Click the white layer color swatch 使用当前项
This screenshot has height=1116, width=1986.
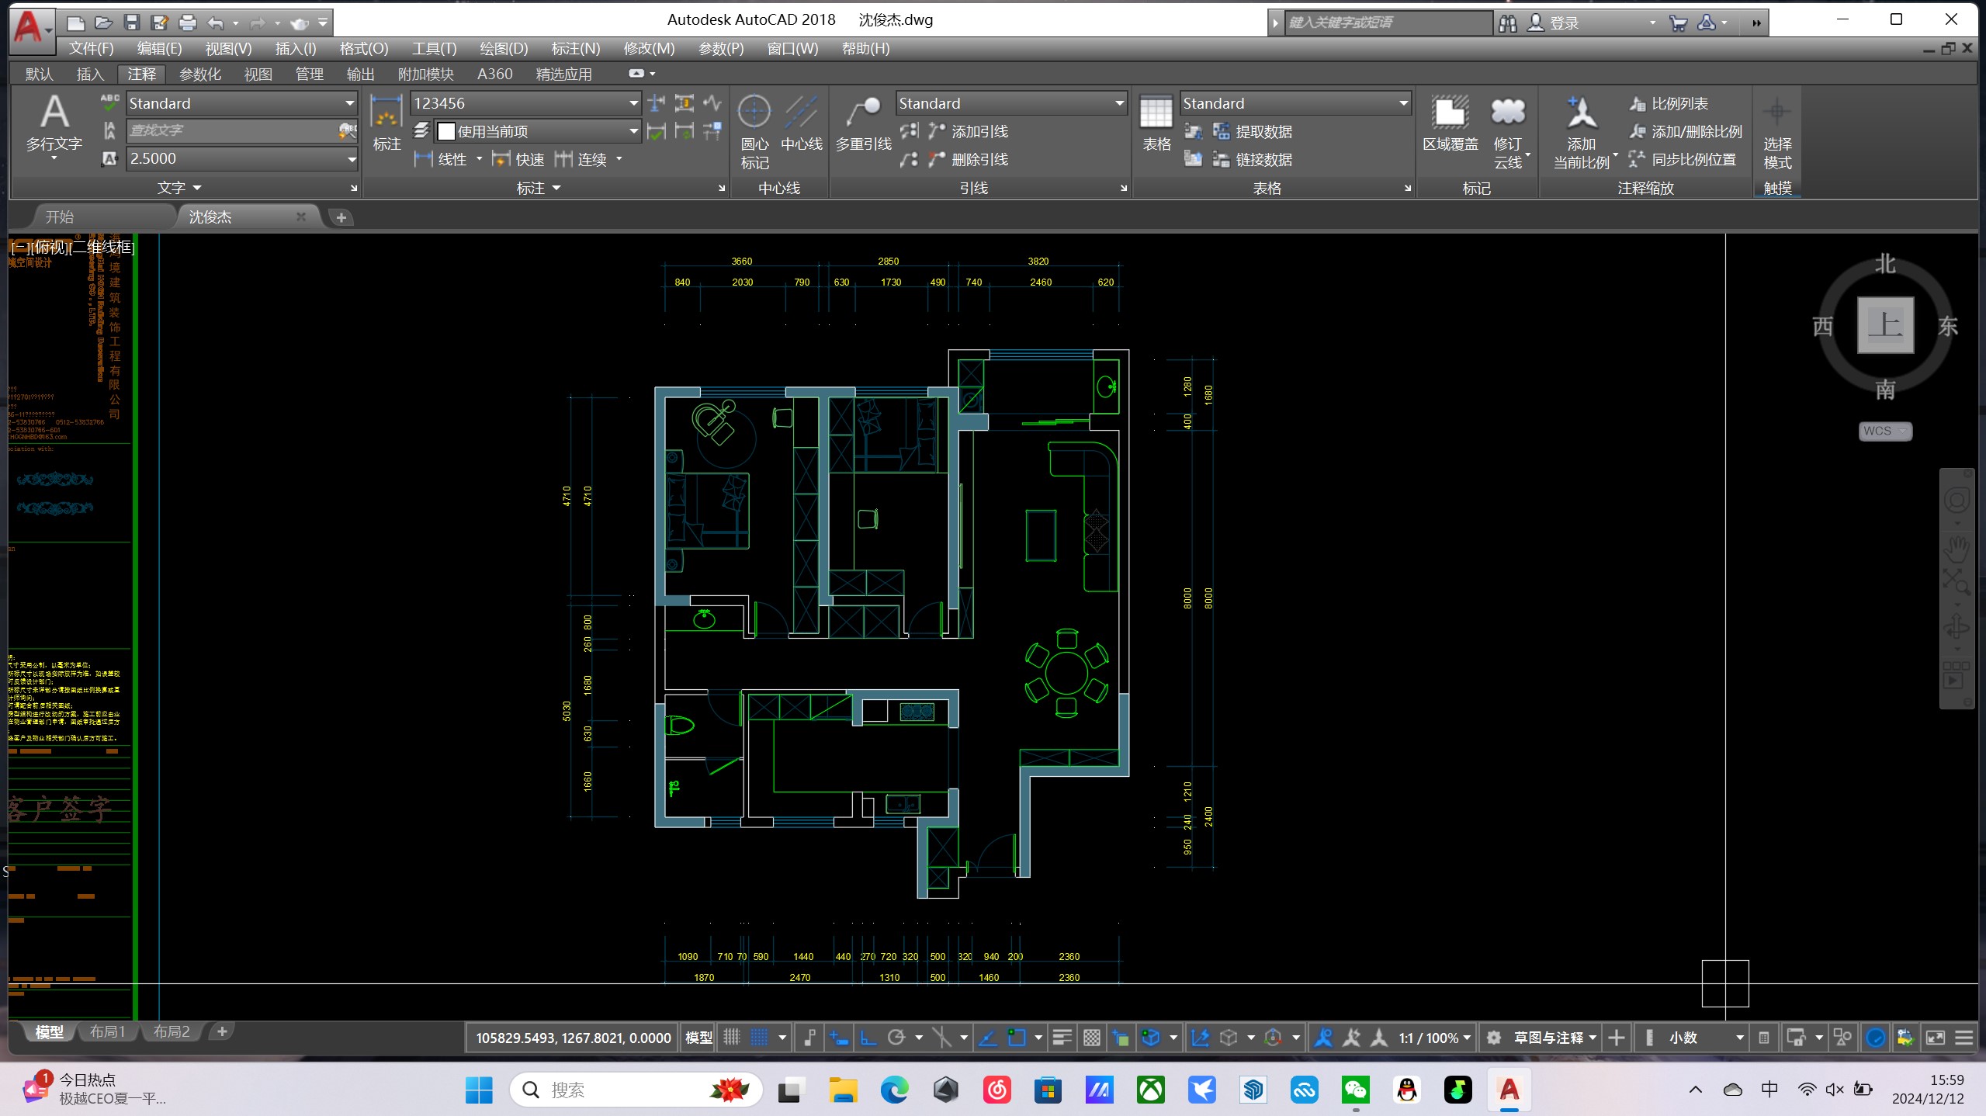446,131
